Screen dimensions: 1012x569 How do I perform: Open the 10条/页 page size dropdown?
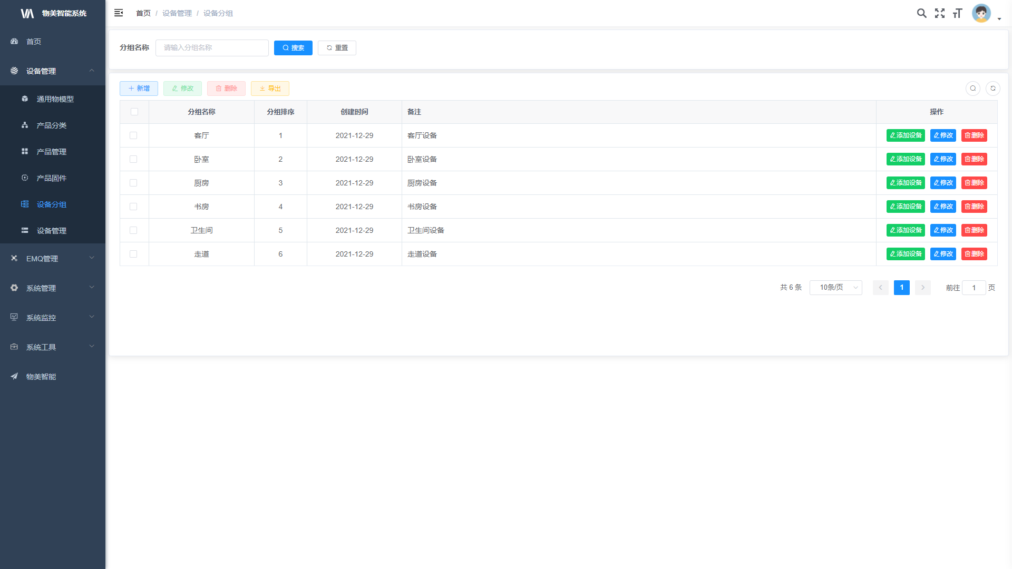click(x=836, y=288)
